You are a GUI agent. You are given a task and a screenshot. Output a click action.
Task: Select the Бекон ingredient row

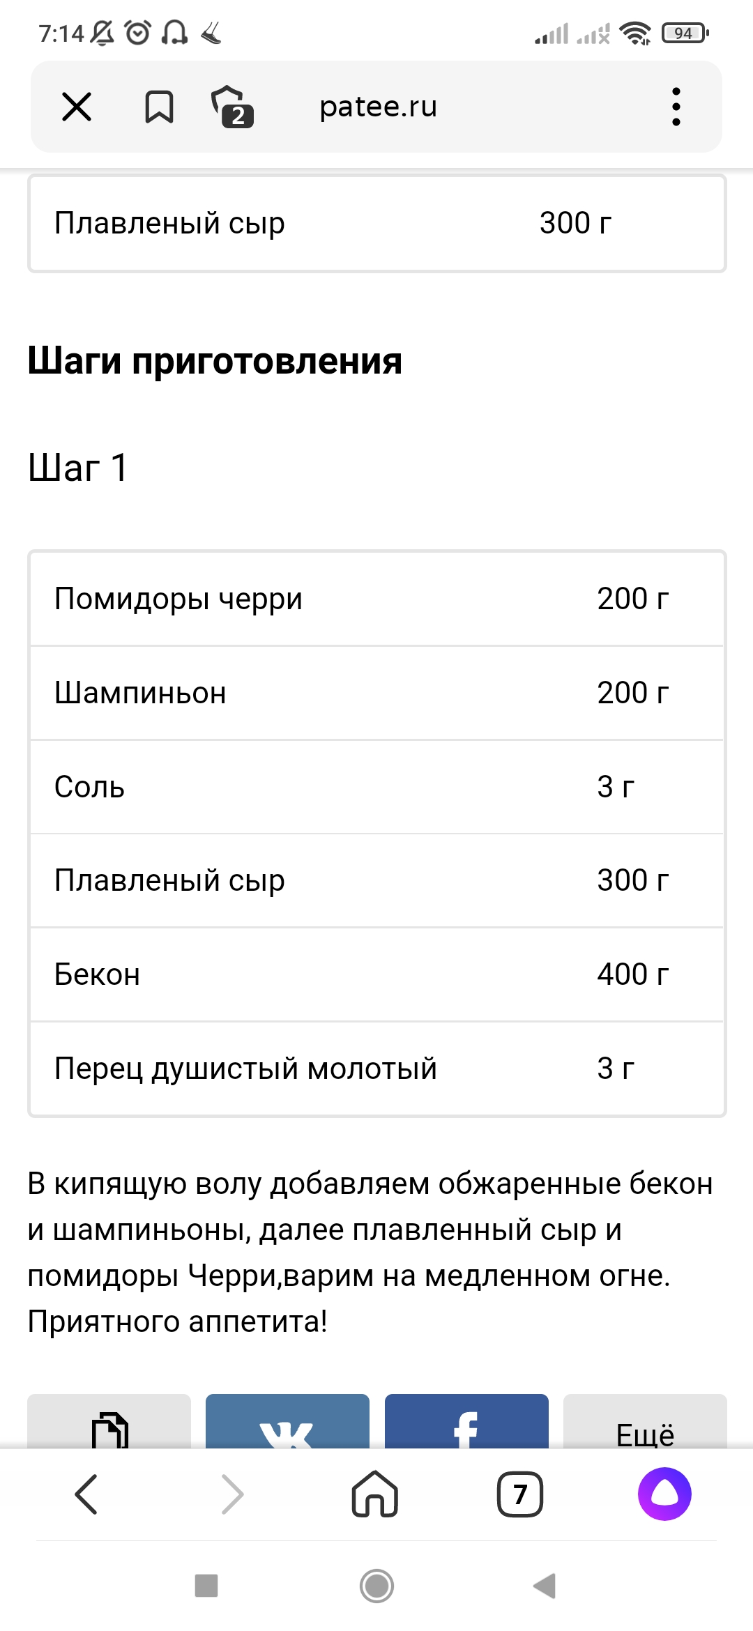click(x=376, y=974)
